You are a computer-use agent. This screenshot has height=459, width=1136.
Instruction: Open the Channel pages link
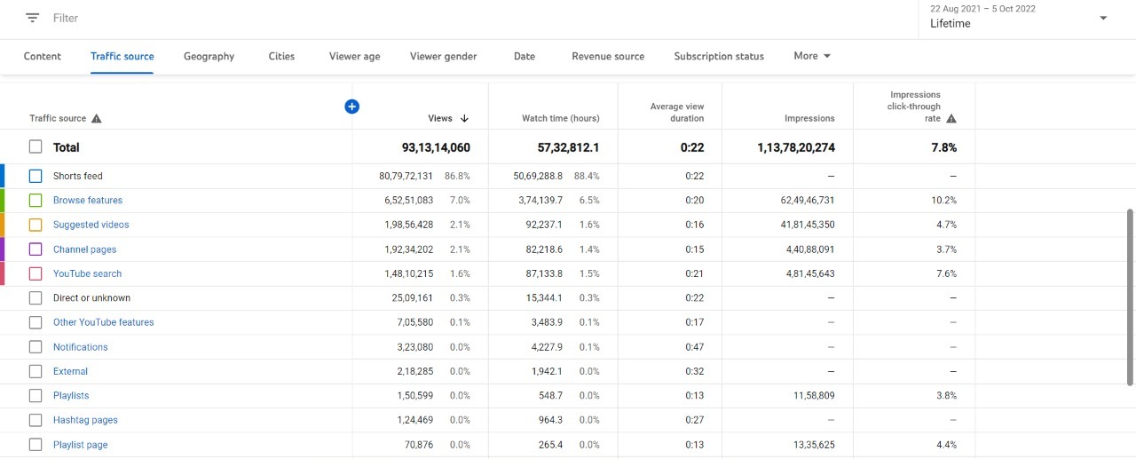pyautogui.click(x=84, y=249)
